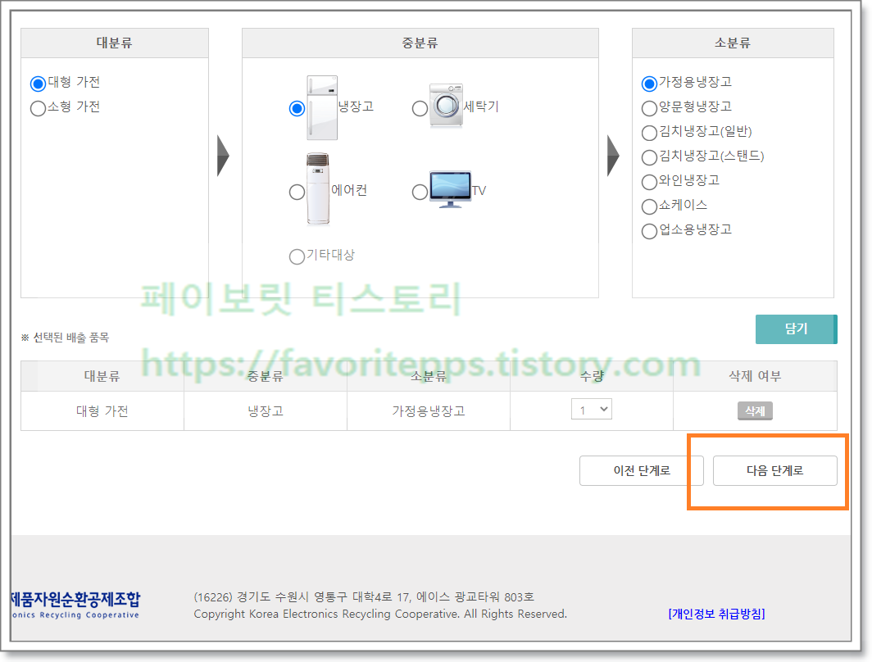Click the washing machine image
872x662 pixels.
tap(446, 106)
